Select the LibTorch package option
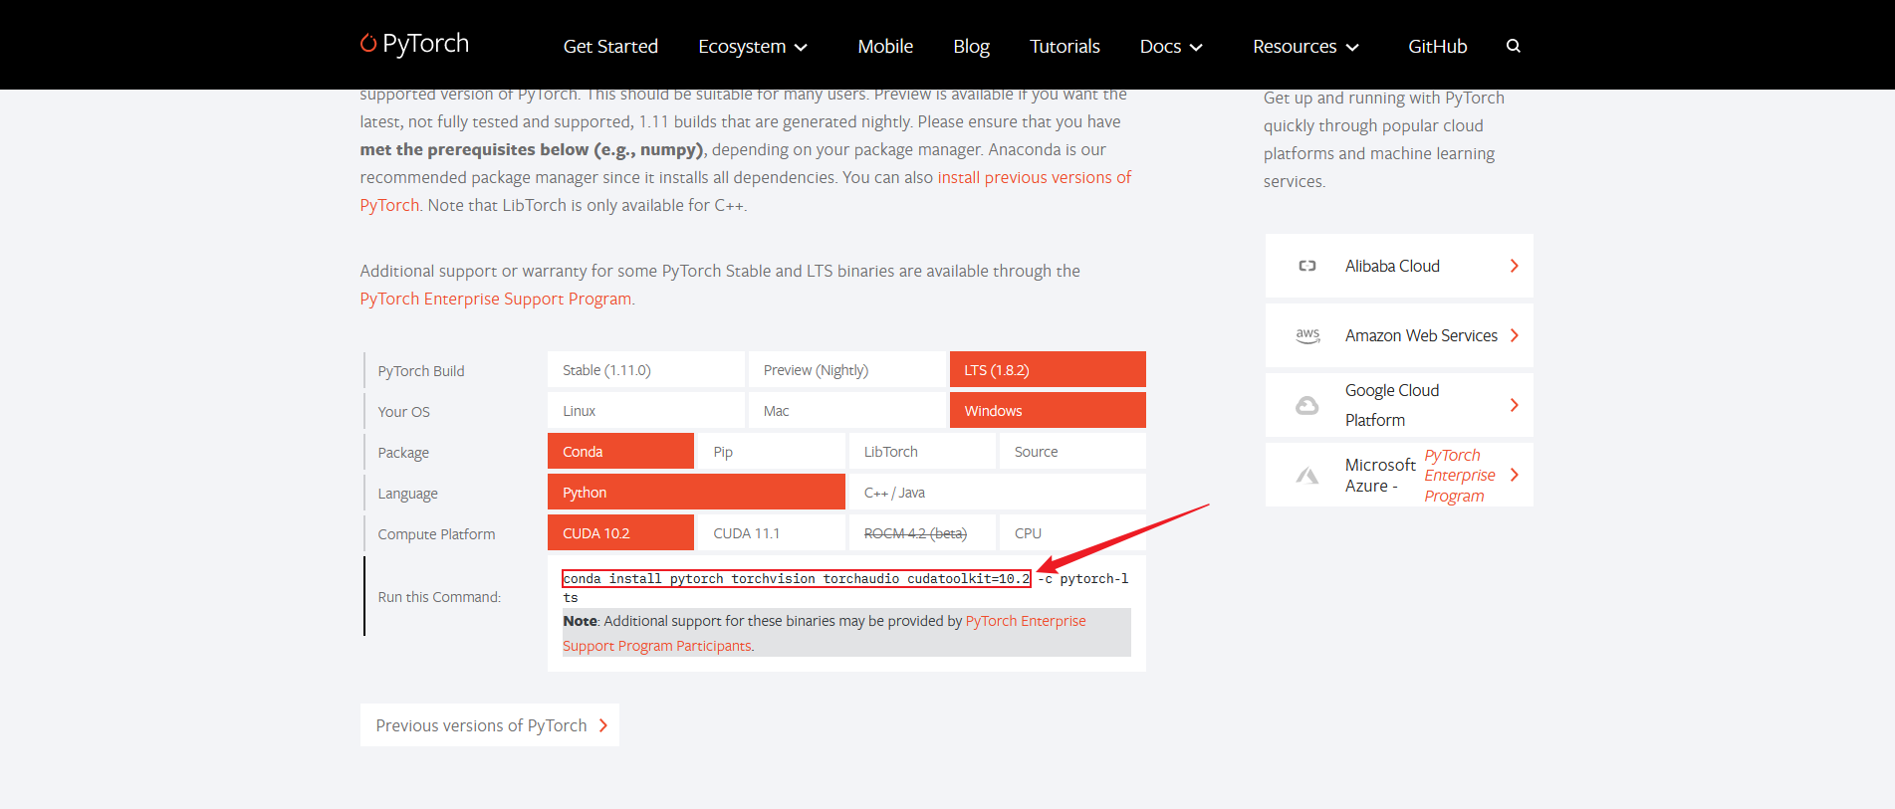The image size is (1895, 809). [922, 451]
